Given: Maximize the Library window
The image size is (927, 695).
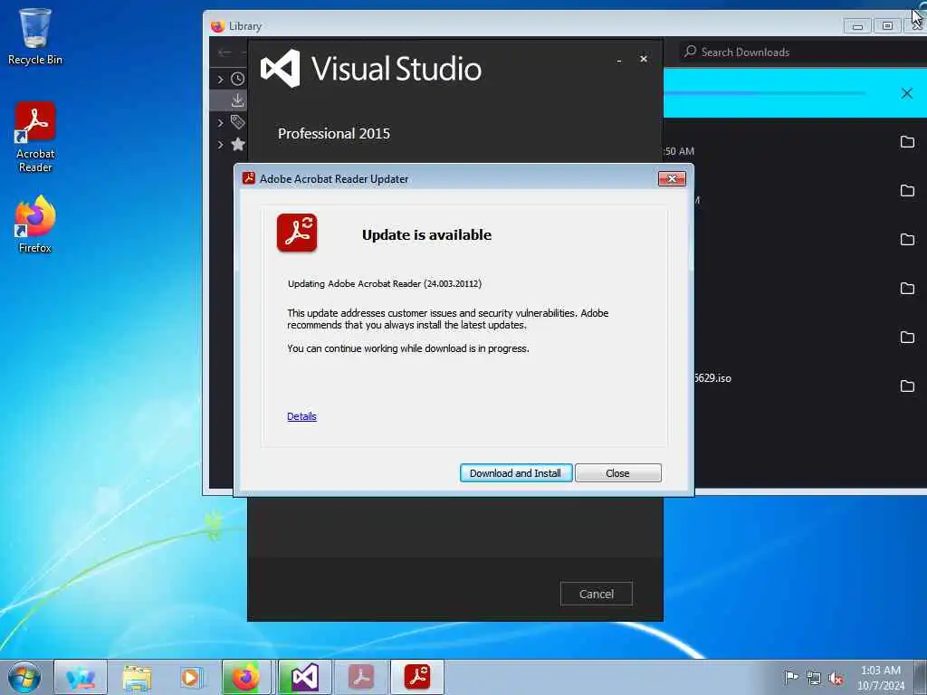Looking at the screenshot, I should point(887,26).
